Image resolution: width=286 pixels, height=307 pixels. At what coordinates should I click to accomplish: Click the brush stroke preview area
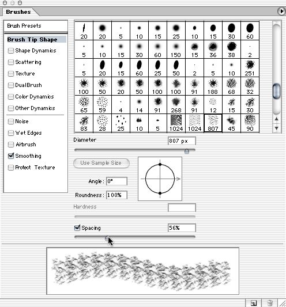(142, 271)
